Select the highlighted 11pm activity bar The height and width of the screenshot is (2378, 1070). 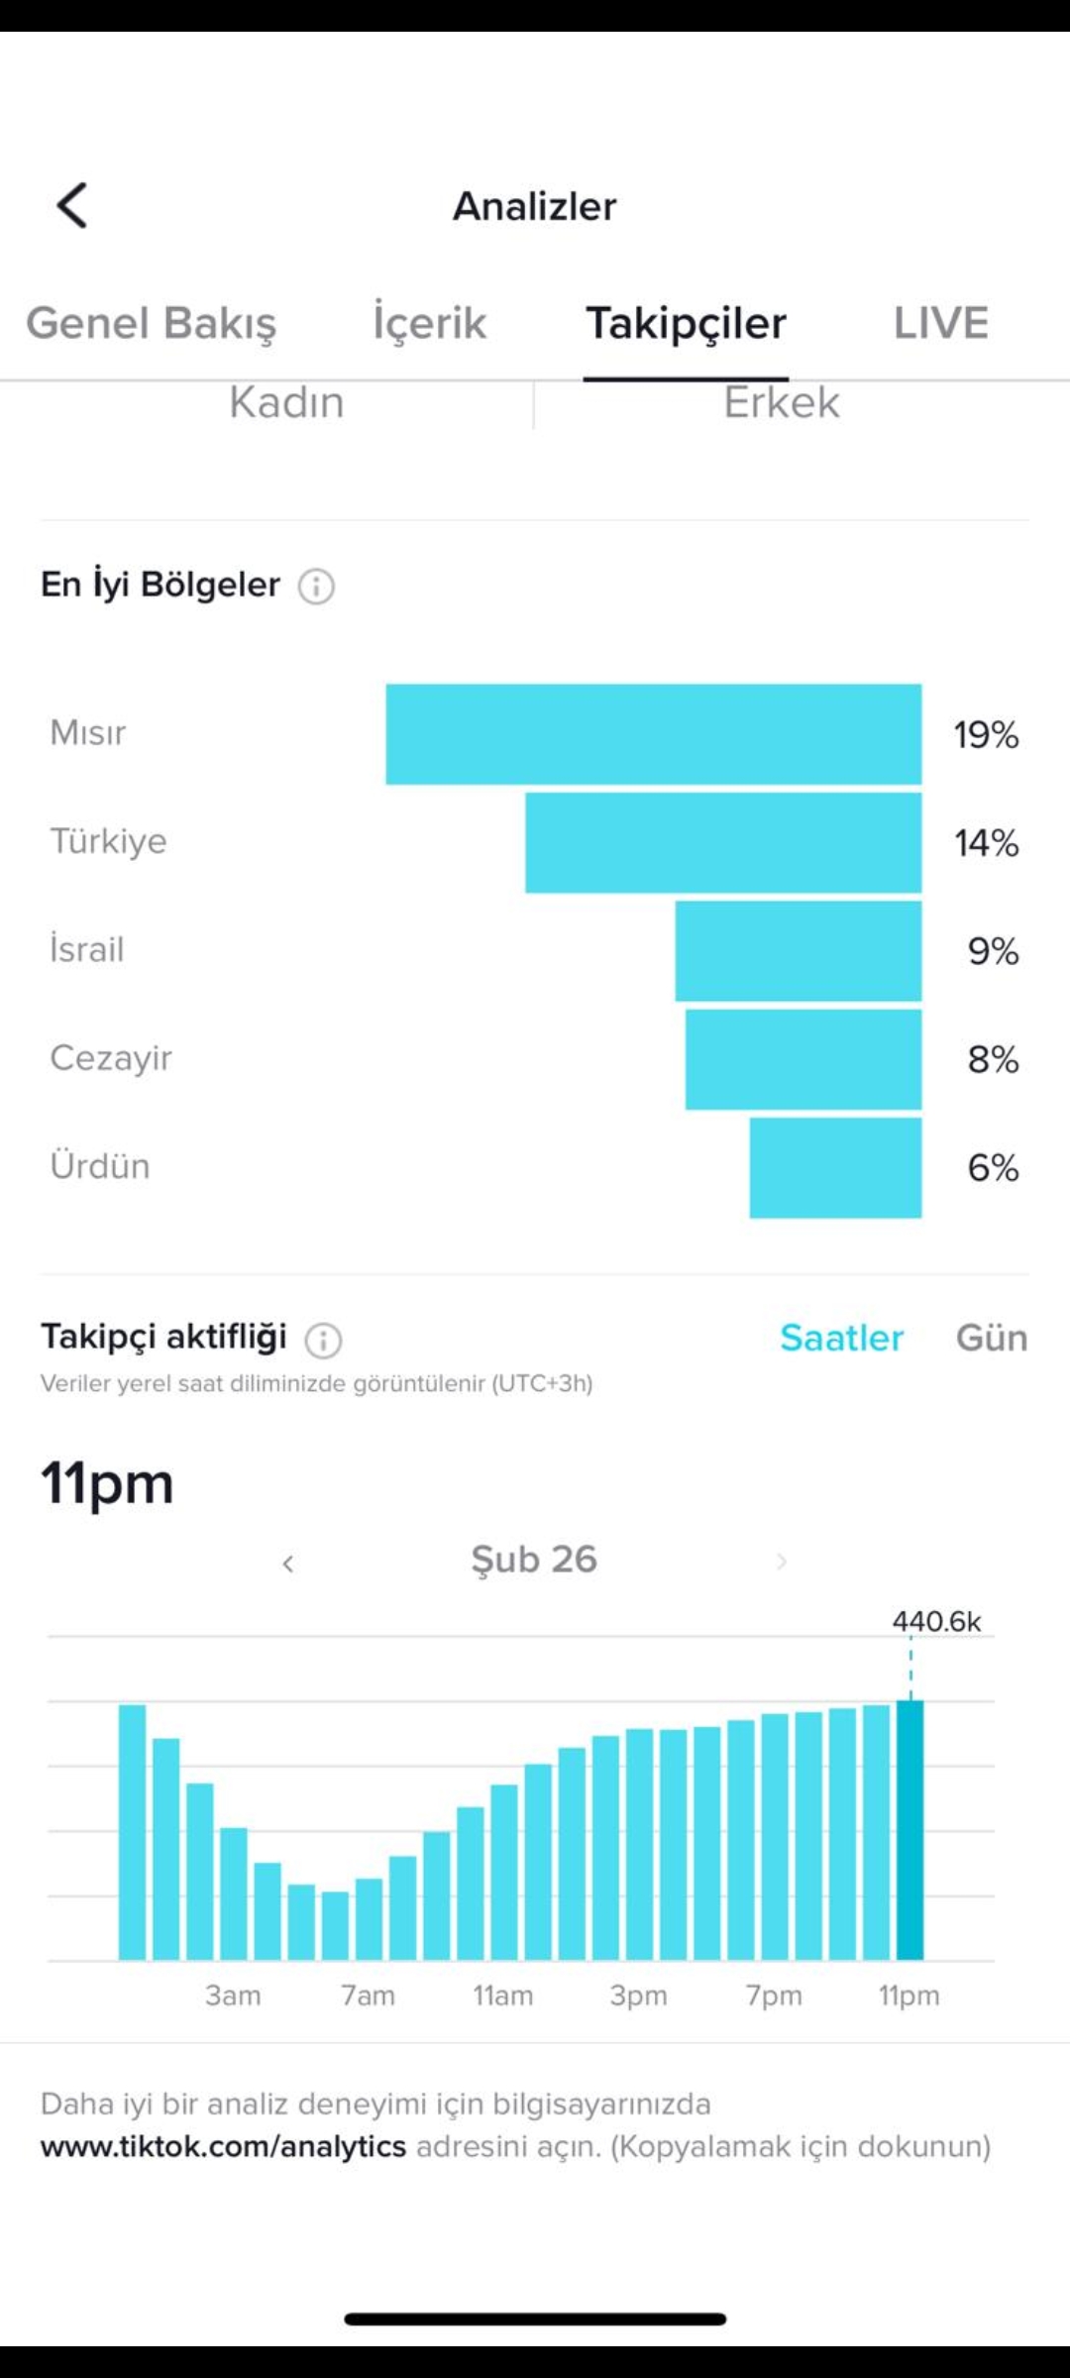[x=909, y=1829]
